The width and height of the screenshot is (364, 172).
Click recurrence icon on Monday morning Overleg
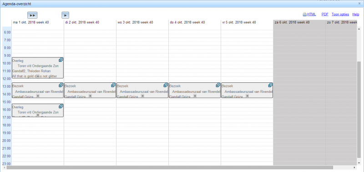tap(61, 60)
